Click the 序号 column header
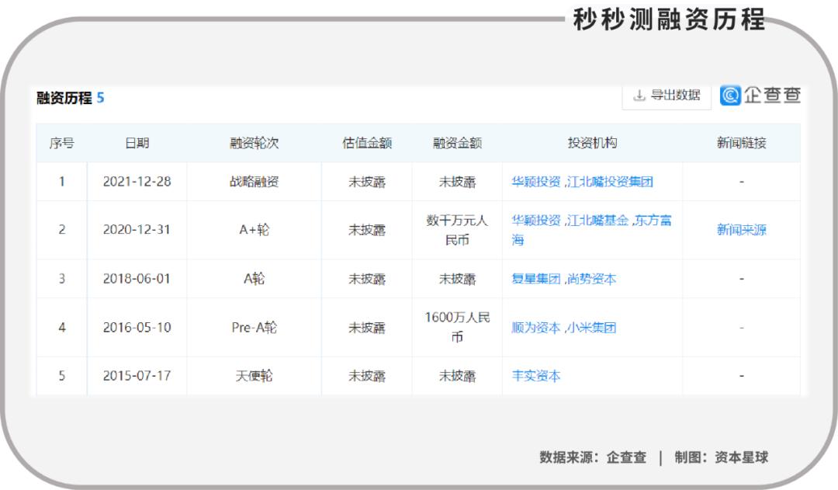This screenshot has width=838, height=490. pyautogui.click(x=61, y=143)
